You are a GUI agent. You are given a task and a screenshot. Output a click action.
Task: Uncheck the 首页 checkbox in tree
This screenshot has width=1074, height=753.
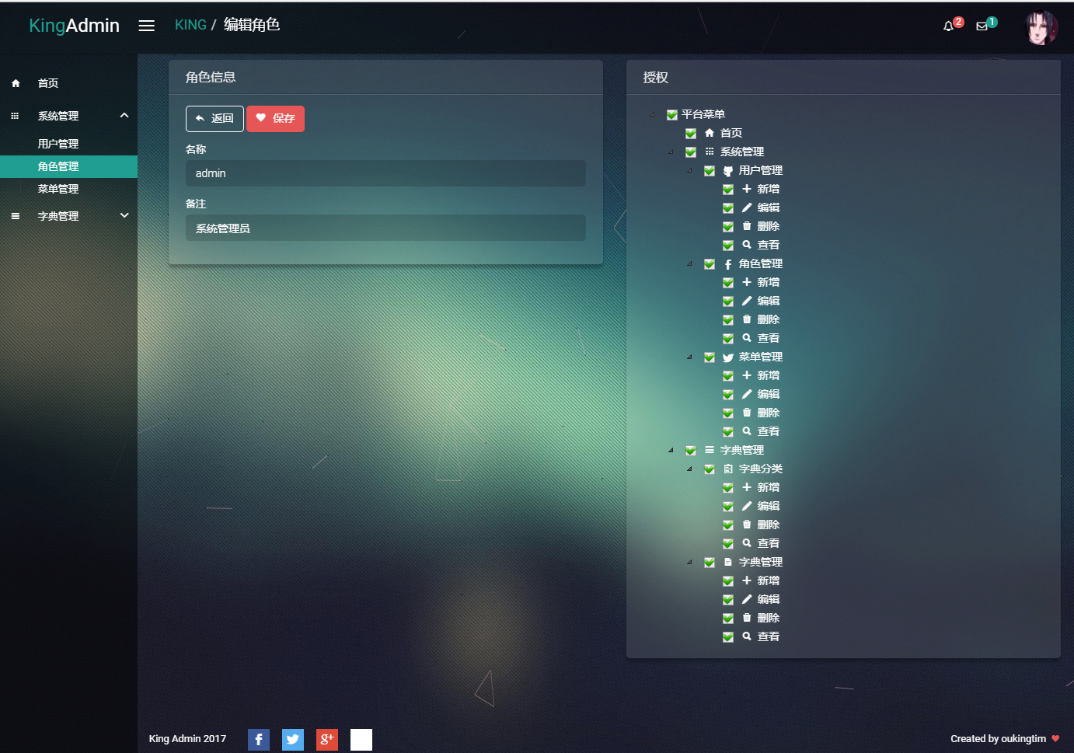pos(691,134)
